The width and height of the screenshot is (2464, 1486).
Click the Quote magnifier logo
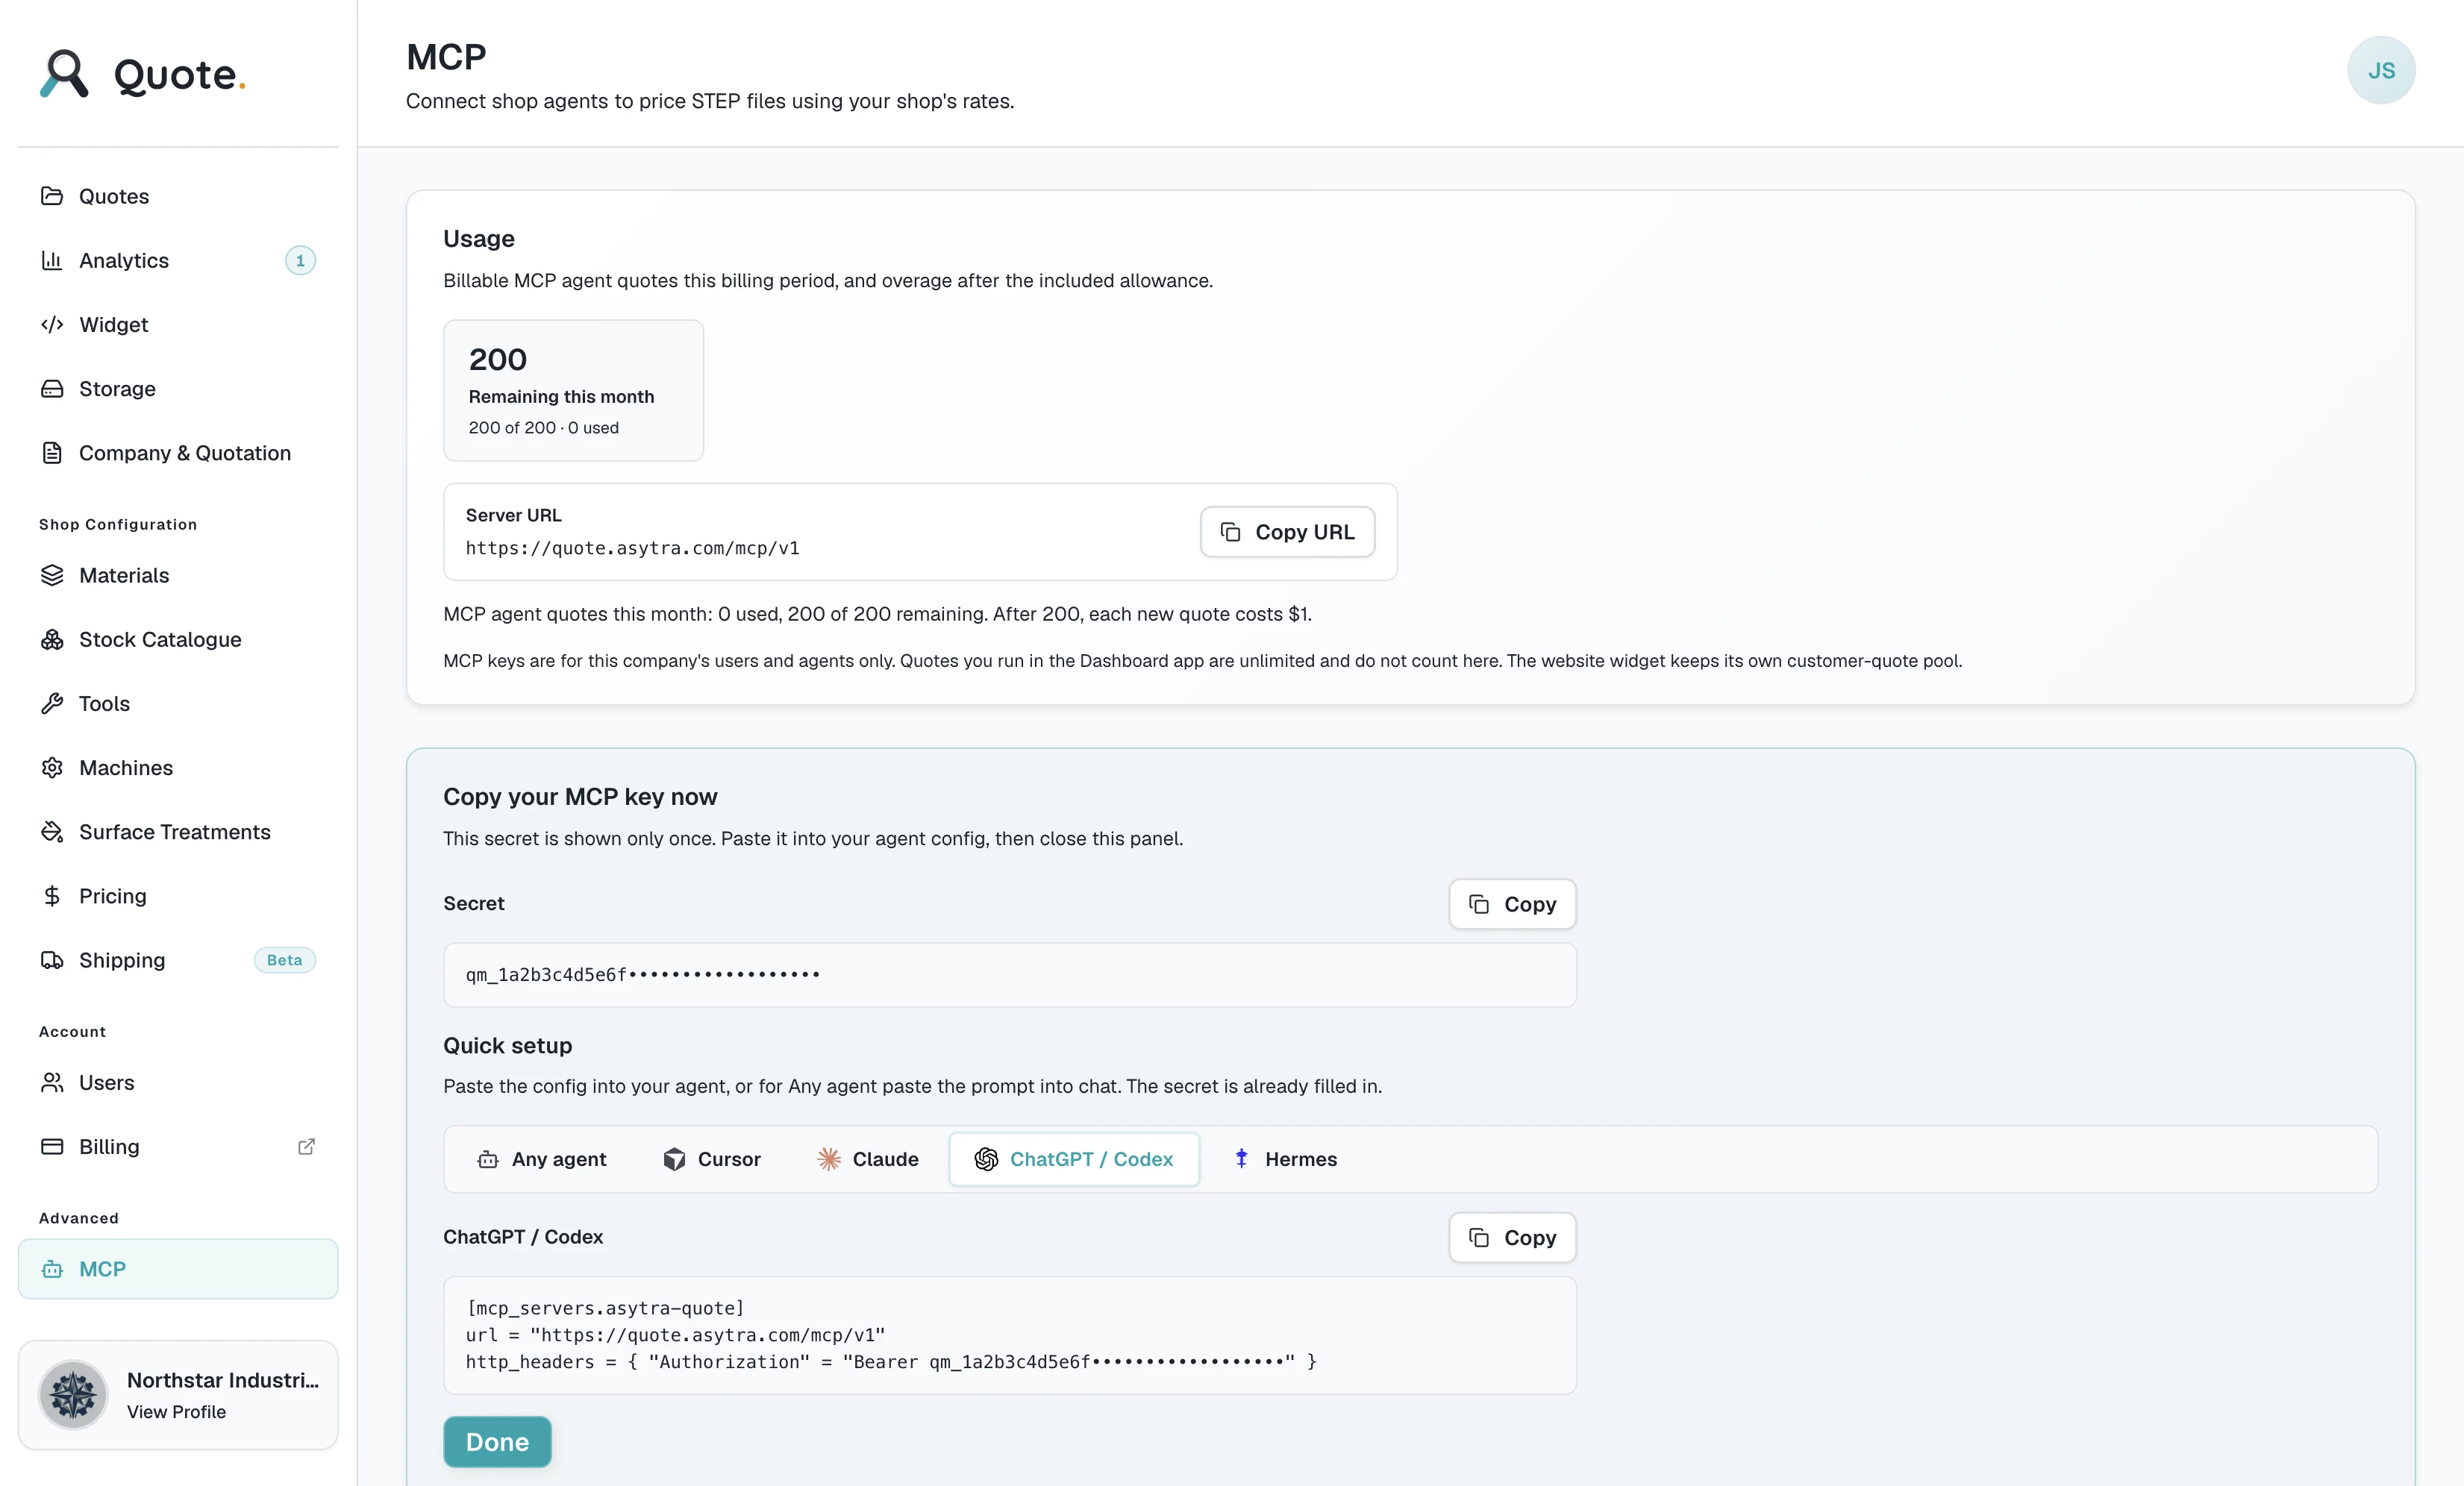point(64,74)
